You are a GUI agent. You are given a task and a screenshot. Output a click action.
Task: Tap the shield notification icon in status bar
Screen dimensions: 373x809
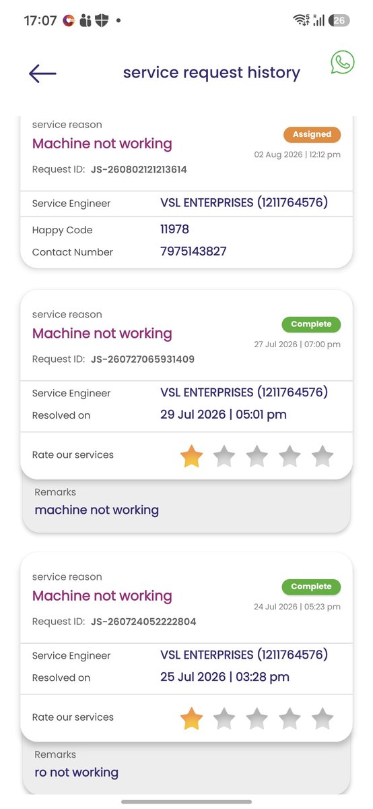pyautogui.click(x=103, y=20)
